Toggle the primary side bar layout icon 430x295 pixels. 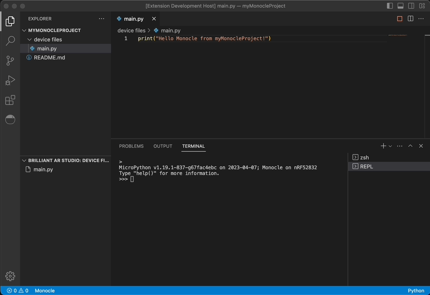coord(390,6)
